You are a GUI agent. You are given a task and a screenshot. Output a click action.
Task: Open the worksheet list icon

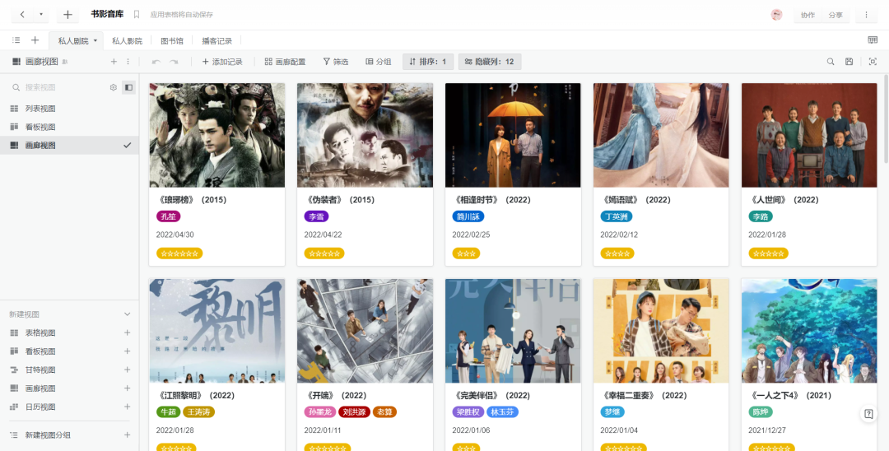[16, 40]
